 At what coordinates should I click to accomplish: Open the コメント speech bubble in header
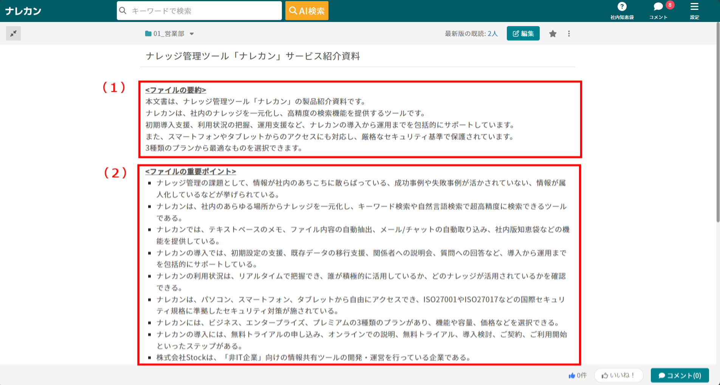658,7
